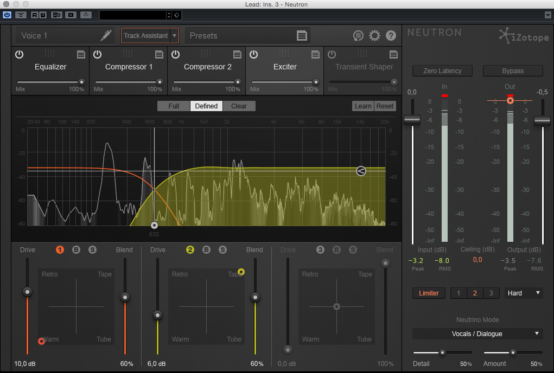
Task: Toggle Compressor 2 module power
Action: click(175, 54)
